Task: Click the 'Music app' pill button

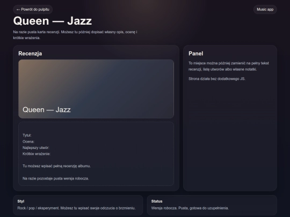Action: tap(265, 10)
